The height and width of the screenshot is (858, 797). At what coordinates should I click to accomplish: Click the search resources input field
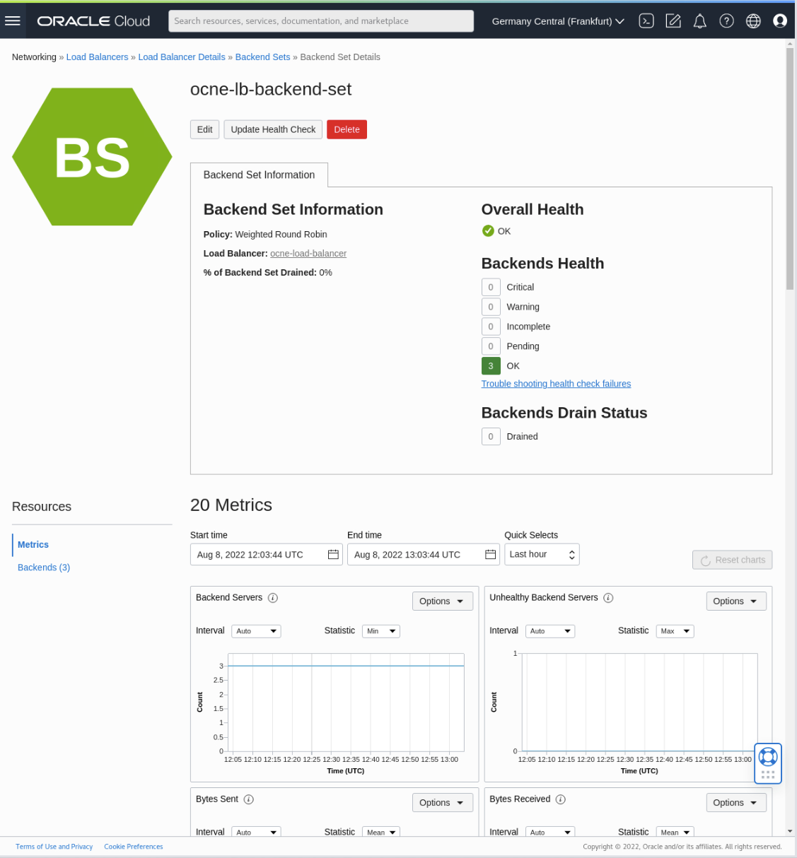321,21
